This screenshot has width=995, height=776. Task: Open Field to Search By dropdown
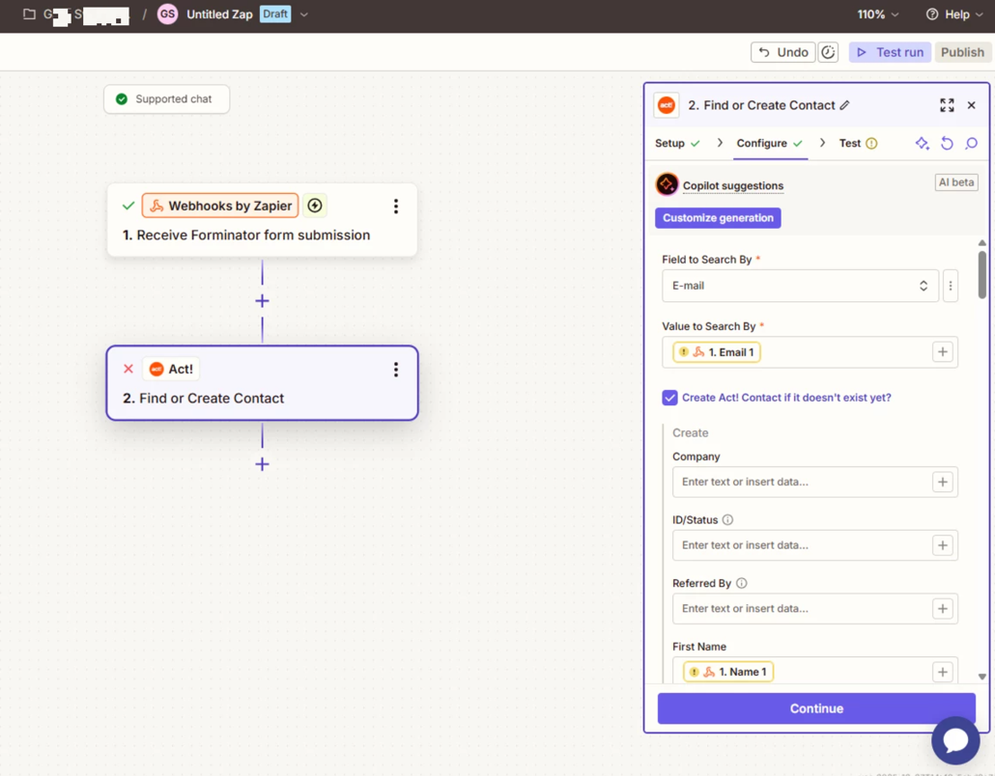click(x=799, y=286)
